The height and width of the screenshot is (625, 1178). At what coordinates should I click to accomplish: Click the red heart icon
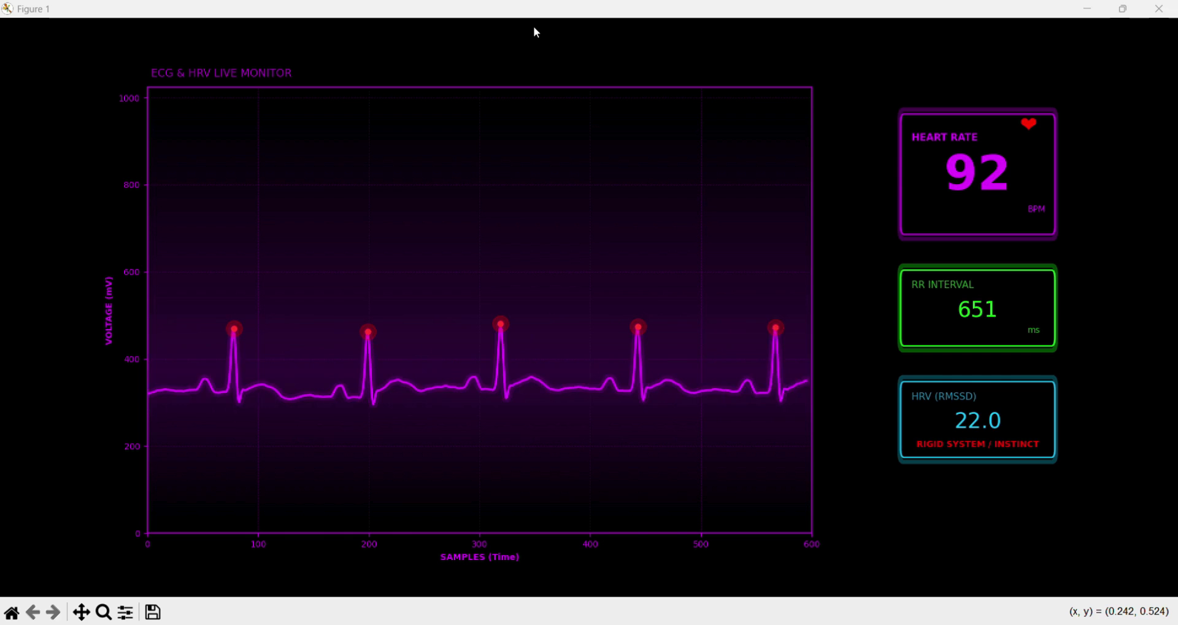[1029, 123]
